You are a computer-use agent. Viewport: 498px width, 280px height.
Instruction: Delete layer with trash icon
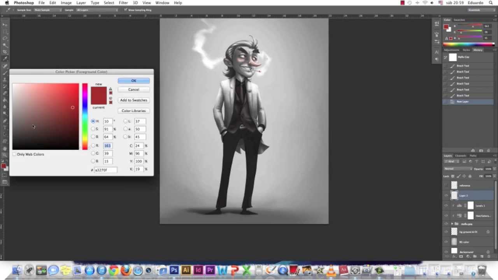point(489,256)
